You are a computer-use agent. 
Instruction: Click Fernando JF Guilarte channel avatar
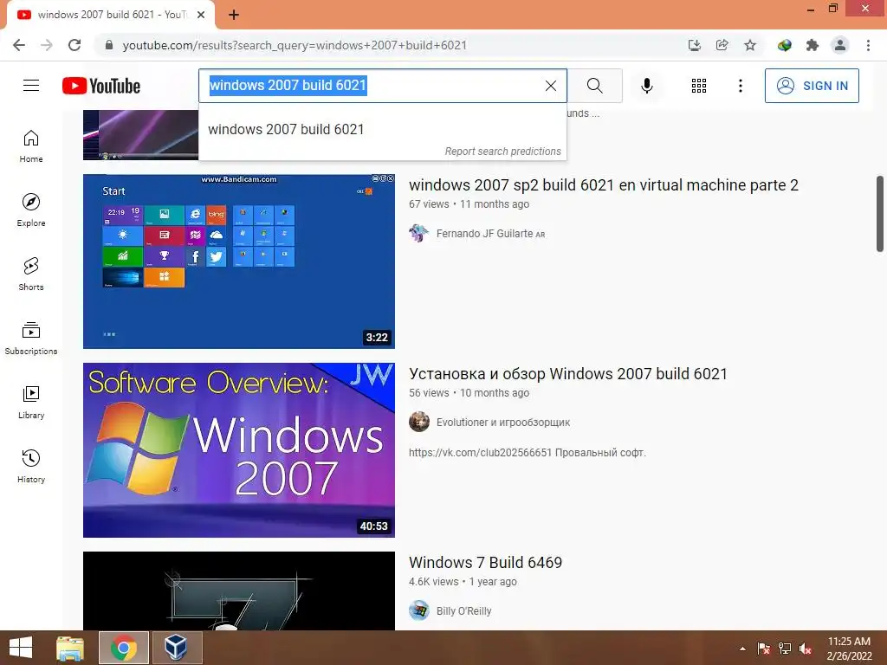(419, 233)
